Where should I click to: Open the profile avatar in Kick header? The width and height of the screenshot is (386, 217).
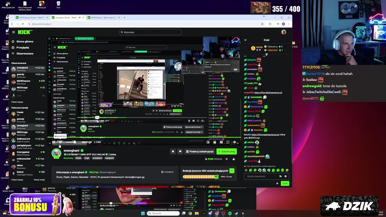tap(283, 32)
